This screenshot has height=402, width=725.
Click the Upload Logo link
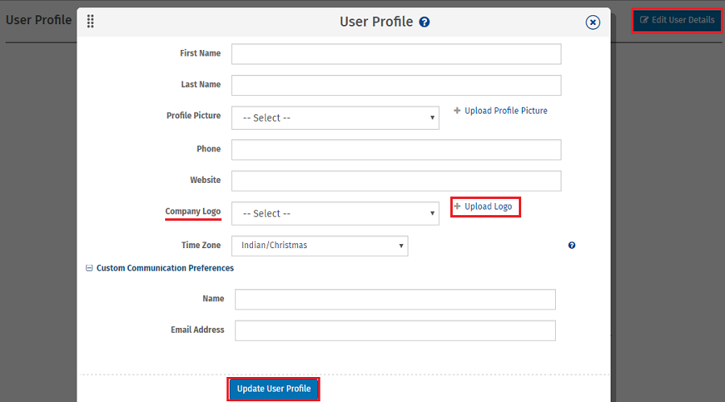pyautogui.click(x=488, y=207)
